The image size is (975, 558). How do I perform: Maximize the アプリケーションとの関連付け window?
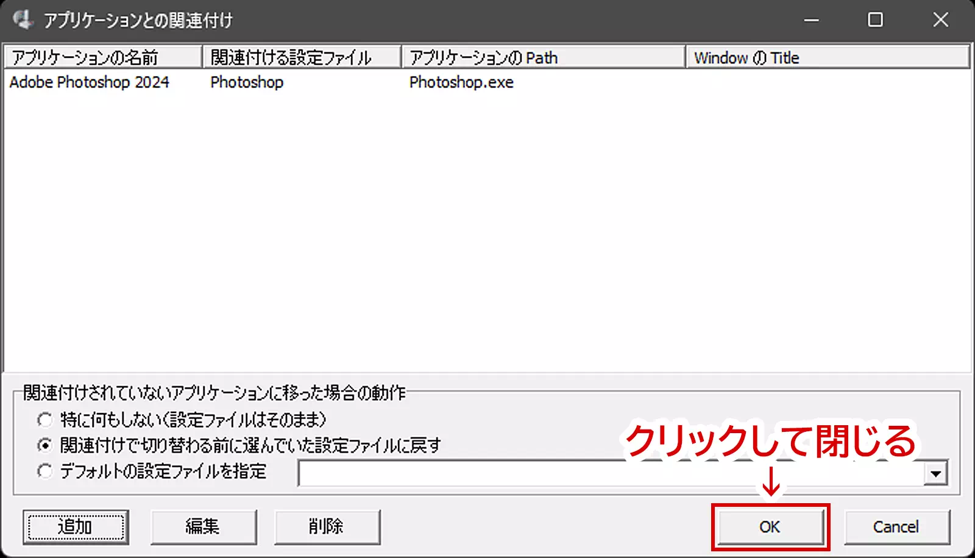click(x=875, y=20)
